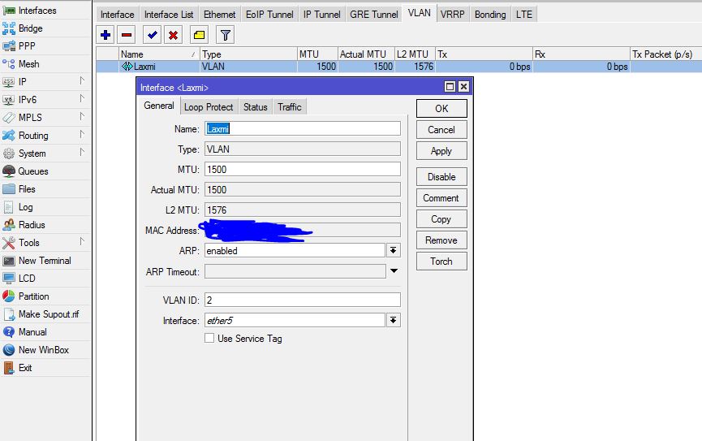
Task: Toggle the Use Service Tag checkbox
Action: pyautogui.click(x=209, y=338)
